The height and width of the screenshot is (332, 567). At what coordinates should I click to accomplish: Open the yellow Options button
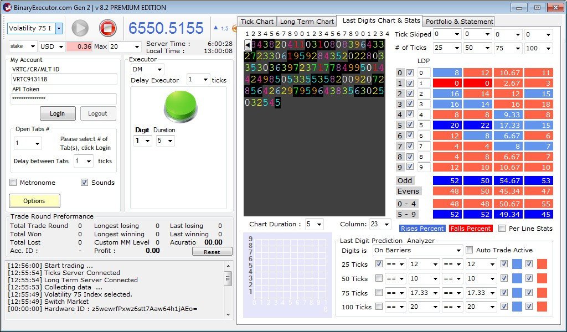click(34, 201)
